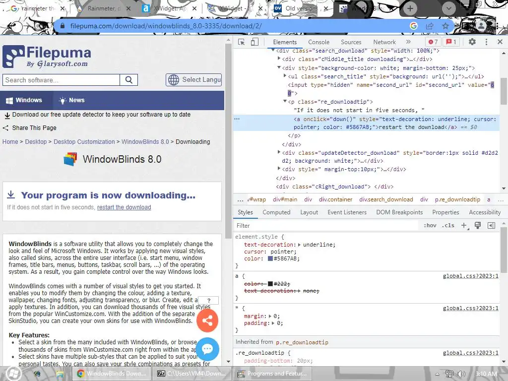Open the DevTools three-dot customize menu

tap(486, 42)
